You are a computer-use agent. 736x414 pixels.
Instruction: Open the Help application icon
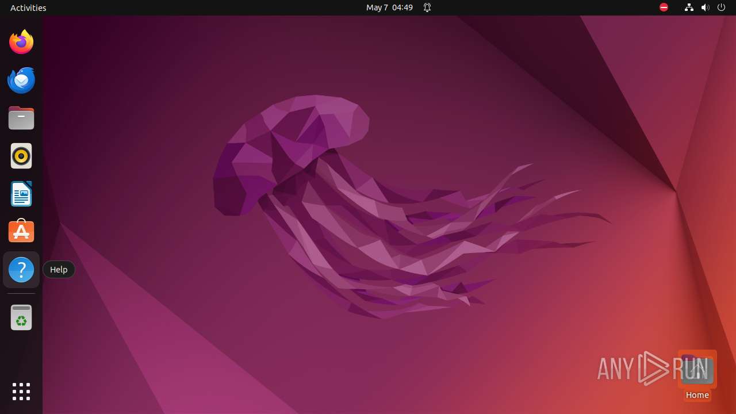pos(21,270)
